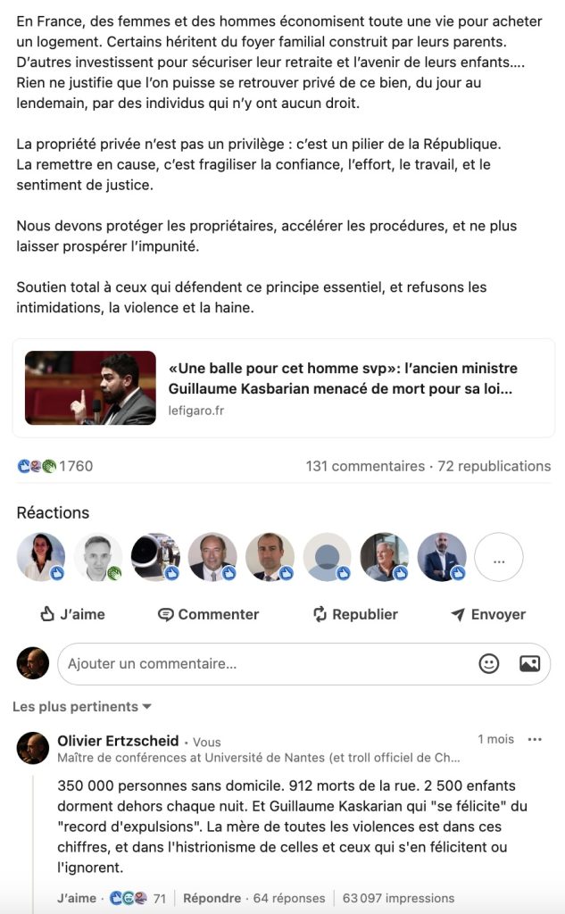Click the reaction icons beside 1760
Image resolution: width=565 pixels, height=914 pixels.
pyautogui.click(x=37, y=466)
